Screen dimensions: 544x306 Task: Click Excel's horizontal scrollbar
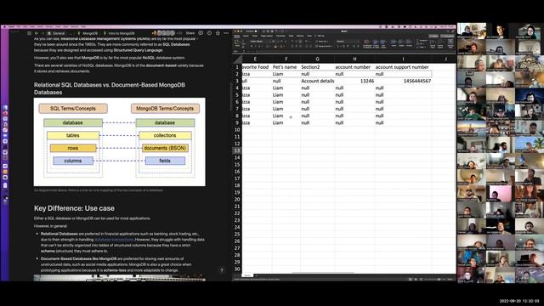(x=323, y=273)
